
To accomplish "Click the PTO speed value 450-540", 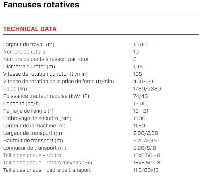I will (144, 81).
